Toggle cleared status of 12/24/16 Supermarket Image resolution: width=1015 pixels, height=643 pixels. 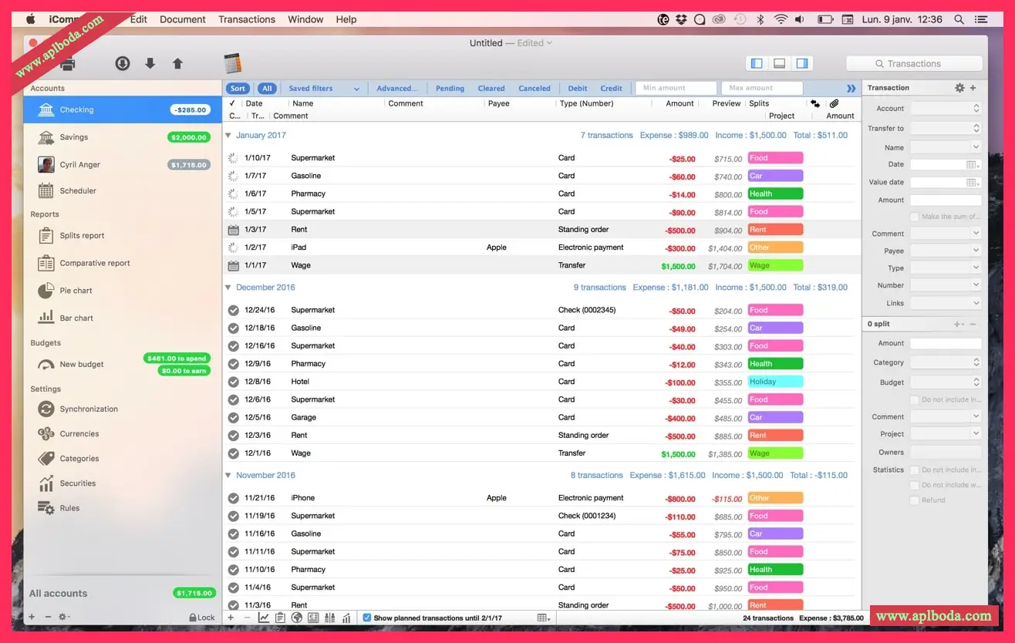(x=234, y=310)
